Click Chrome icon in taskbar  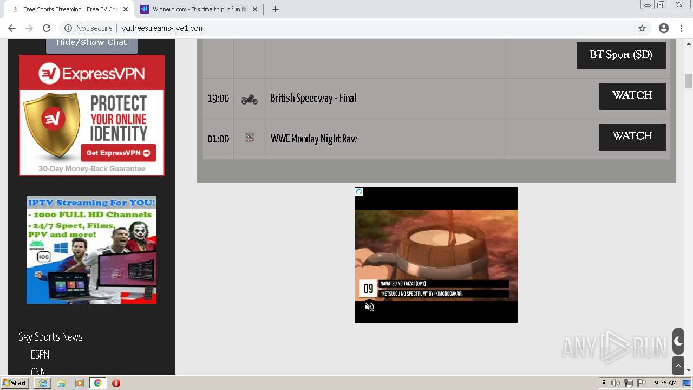tap(97, 383)
